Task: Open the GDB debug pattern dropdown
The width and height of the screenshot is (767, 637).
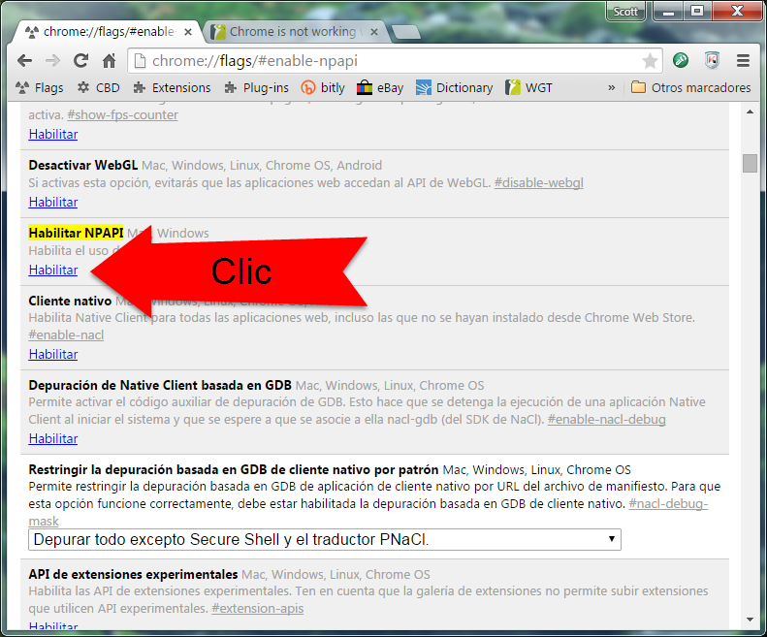Action: (x=325, y=539)
